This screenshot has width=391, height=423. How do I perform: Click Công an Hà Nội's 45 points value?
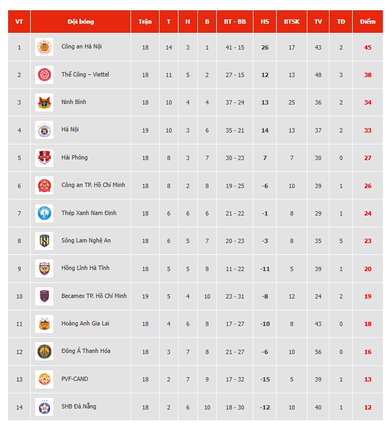coord(367,47)
